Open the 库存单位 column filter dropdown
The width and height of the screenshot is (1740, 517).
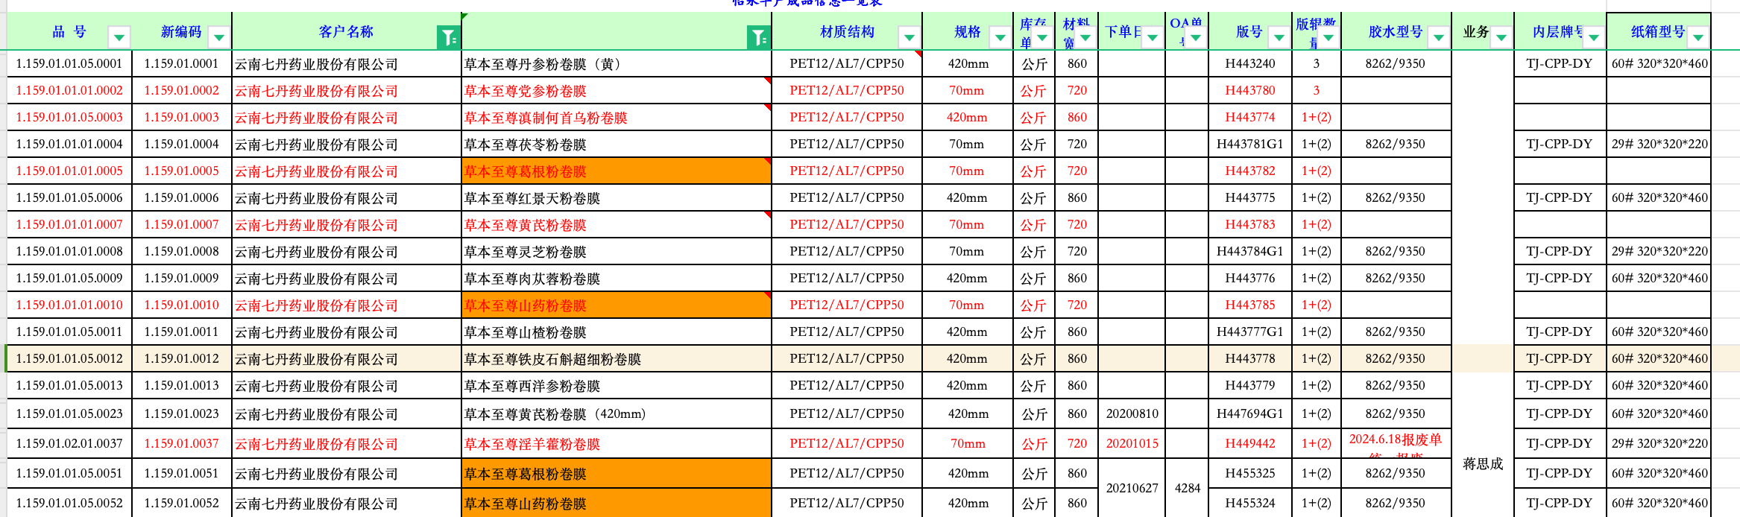[x=1043, y=37]
